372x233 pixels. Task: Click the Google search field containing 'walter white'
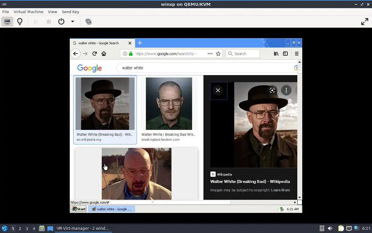[206, 68]
